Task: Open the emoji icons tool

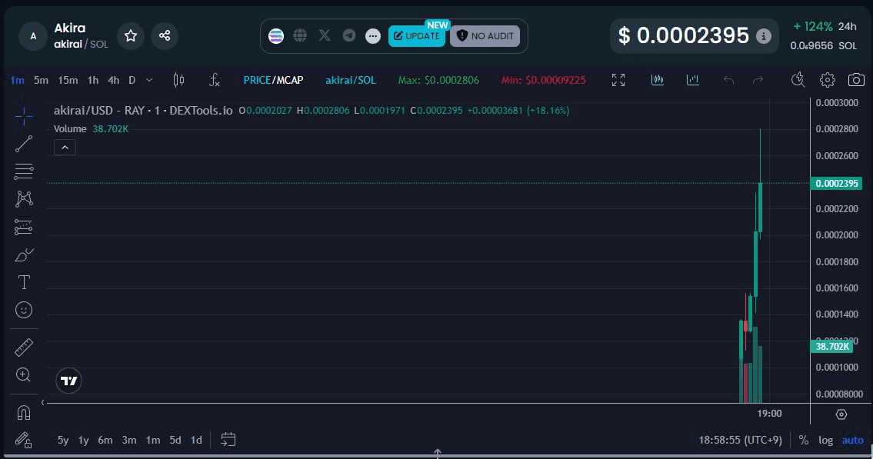Action: 23,310
